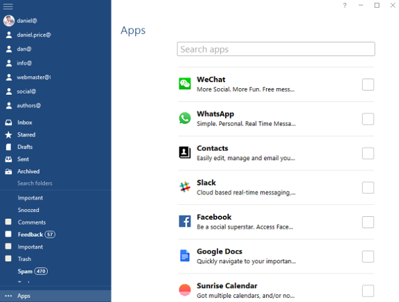The height and width of the screenshot is (302, 399).
Task: Click the Contacts app icon
Action: tap(185, 153)
